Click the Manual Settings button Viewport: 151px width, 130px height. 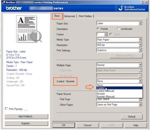coord(126,56)
